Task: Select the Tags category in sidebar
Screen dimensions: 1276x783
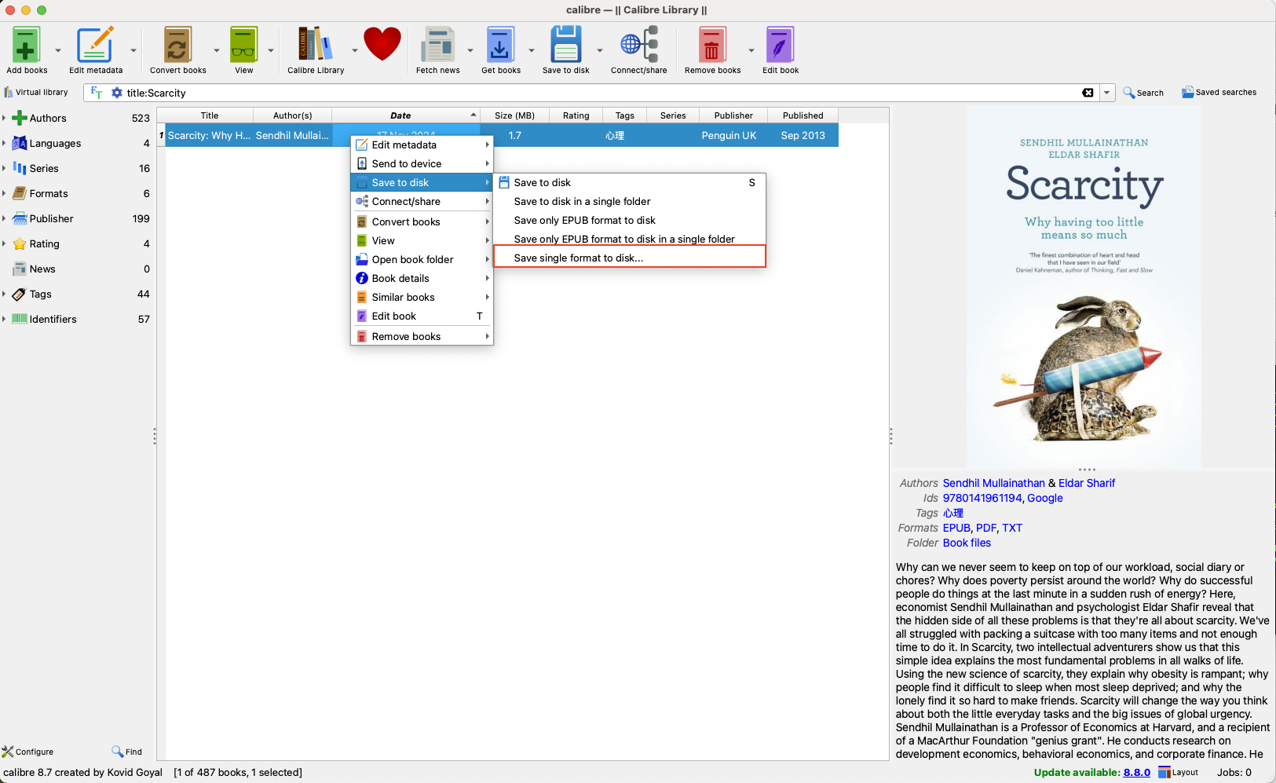Action: click(41, 294)
